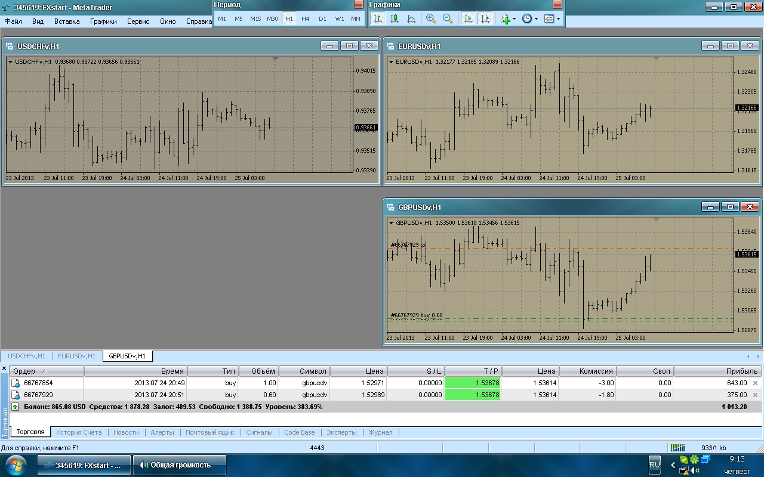Expand the GBPUSDv chart title triangle

(392, 222)
